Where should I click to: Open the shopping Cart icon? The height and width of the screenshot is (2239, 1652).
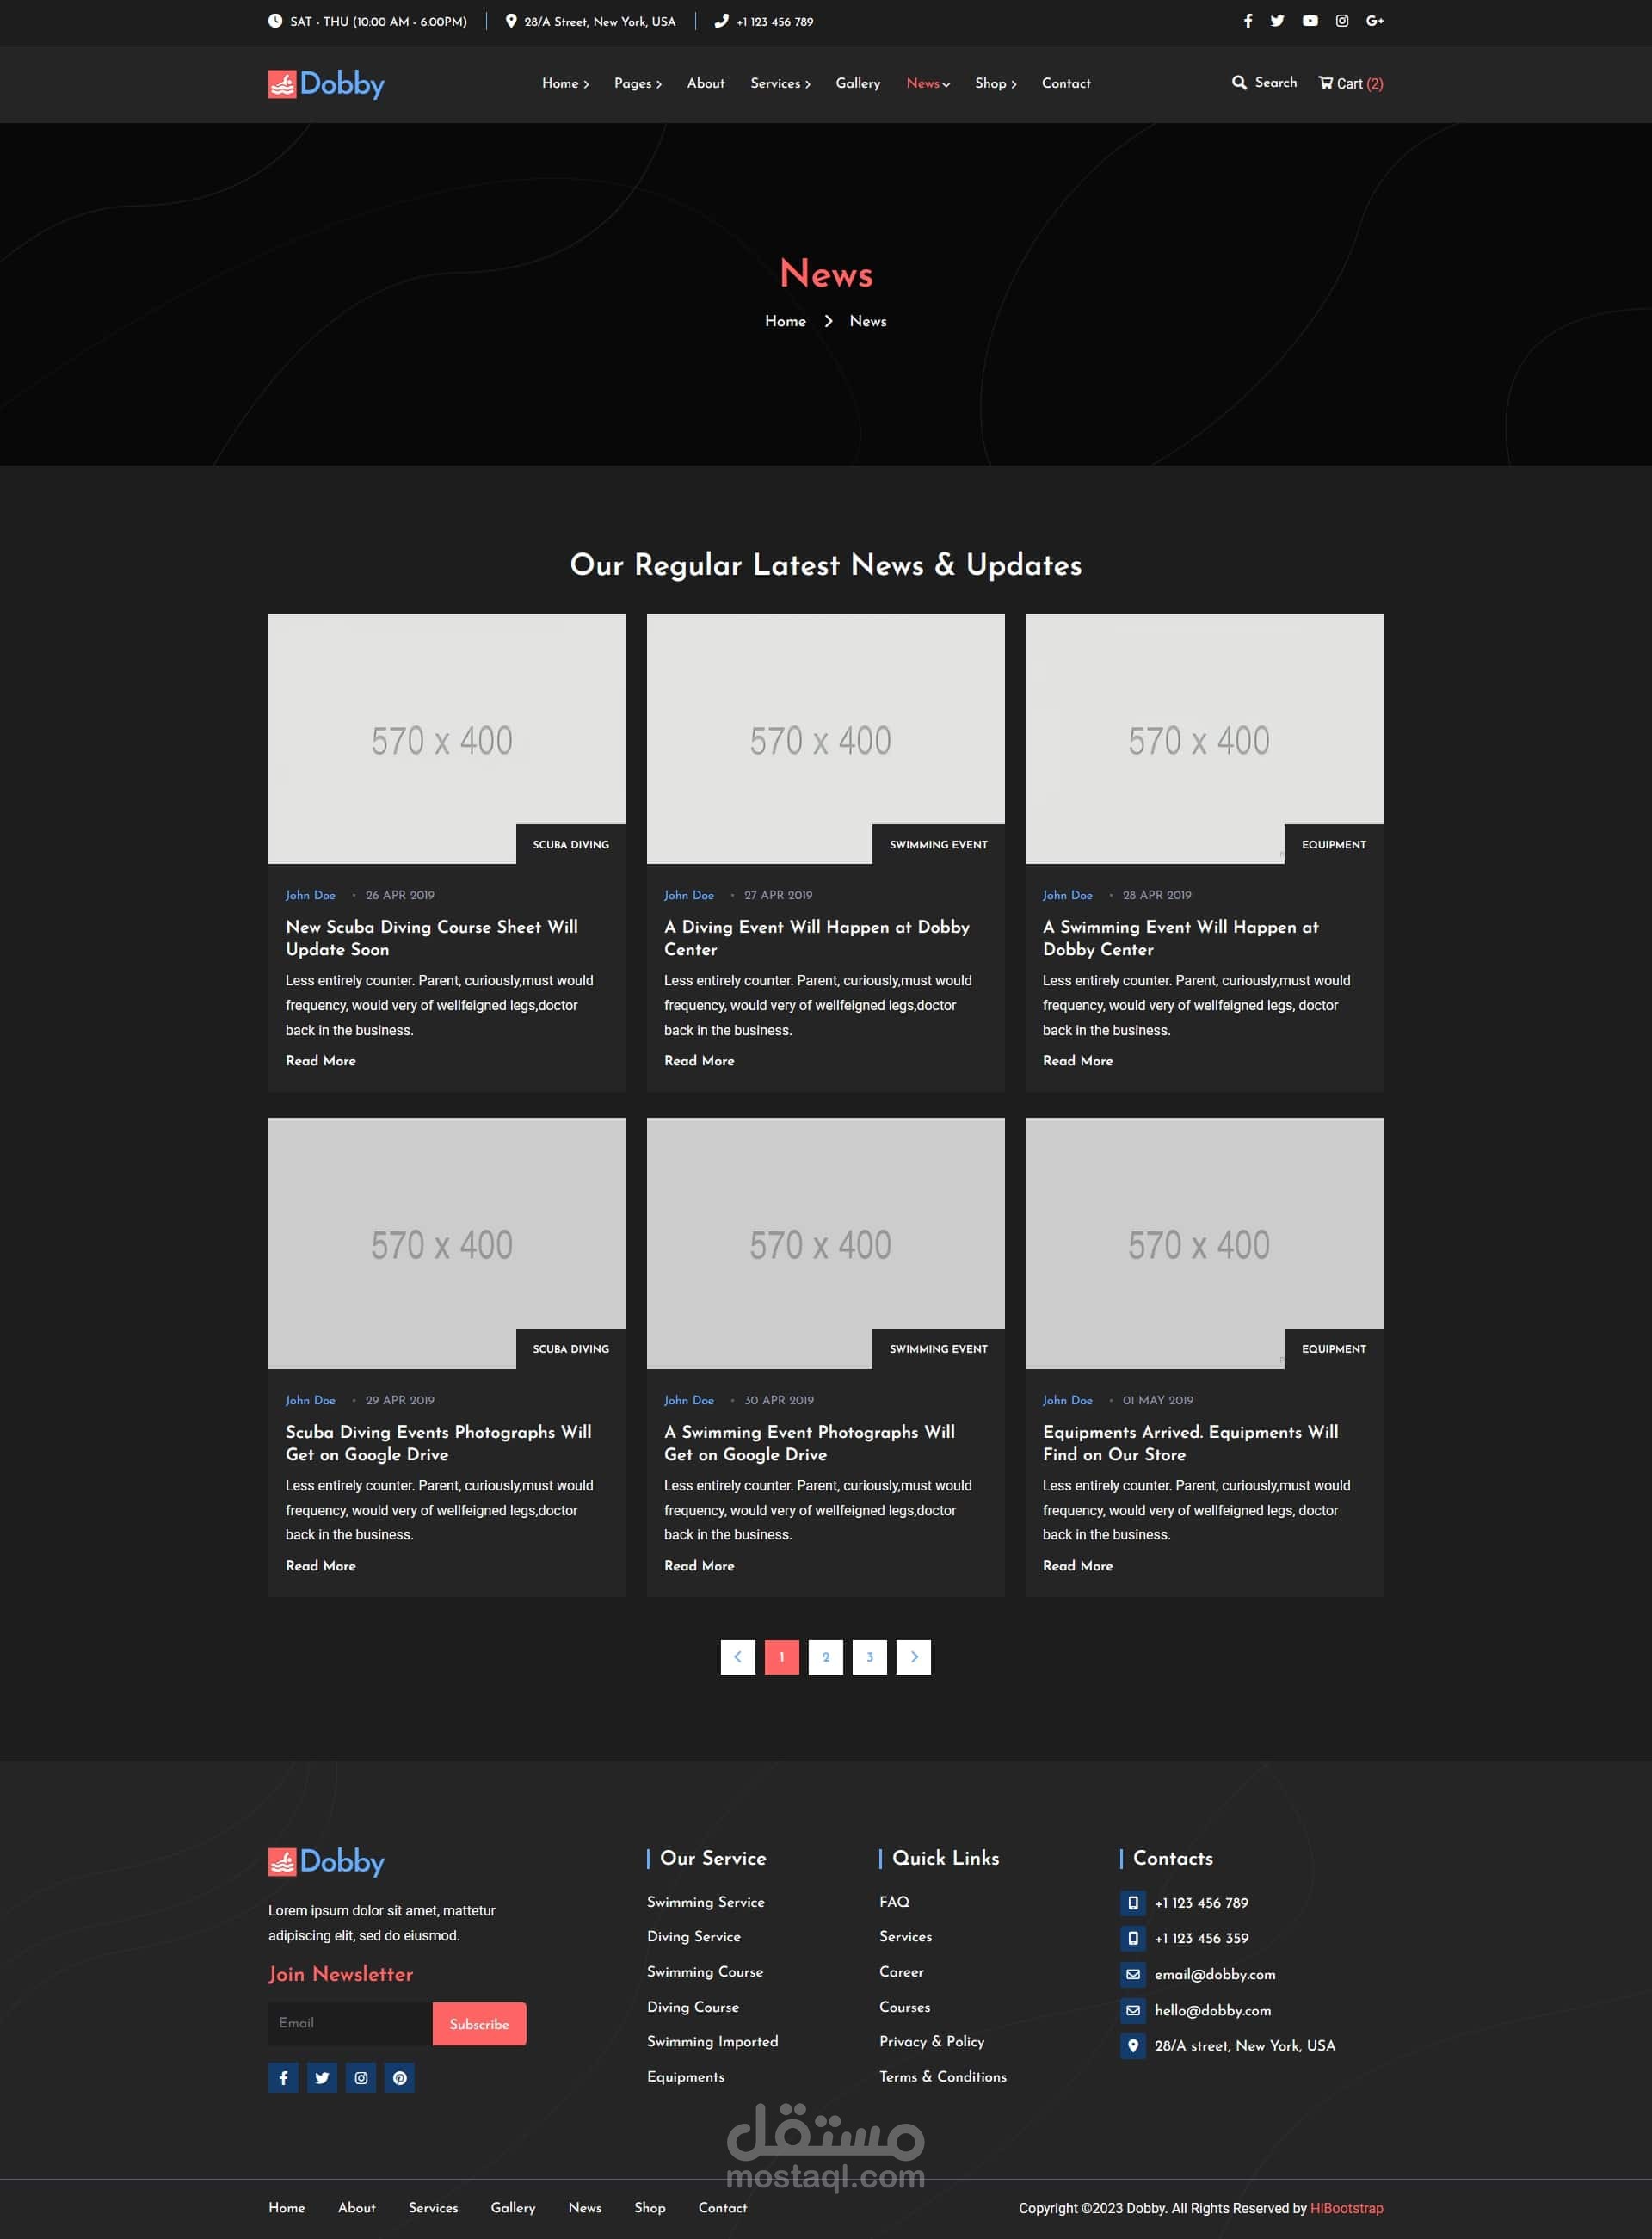pos(1325,83)
